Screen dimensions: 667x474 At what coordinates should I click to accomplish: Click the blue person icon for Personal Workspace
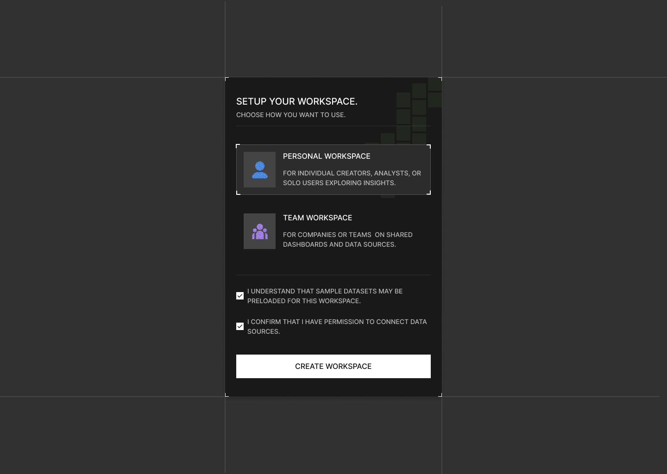tap(259, 169)
